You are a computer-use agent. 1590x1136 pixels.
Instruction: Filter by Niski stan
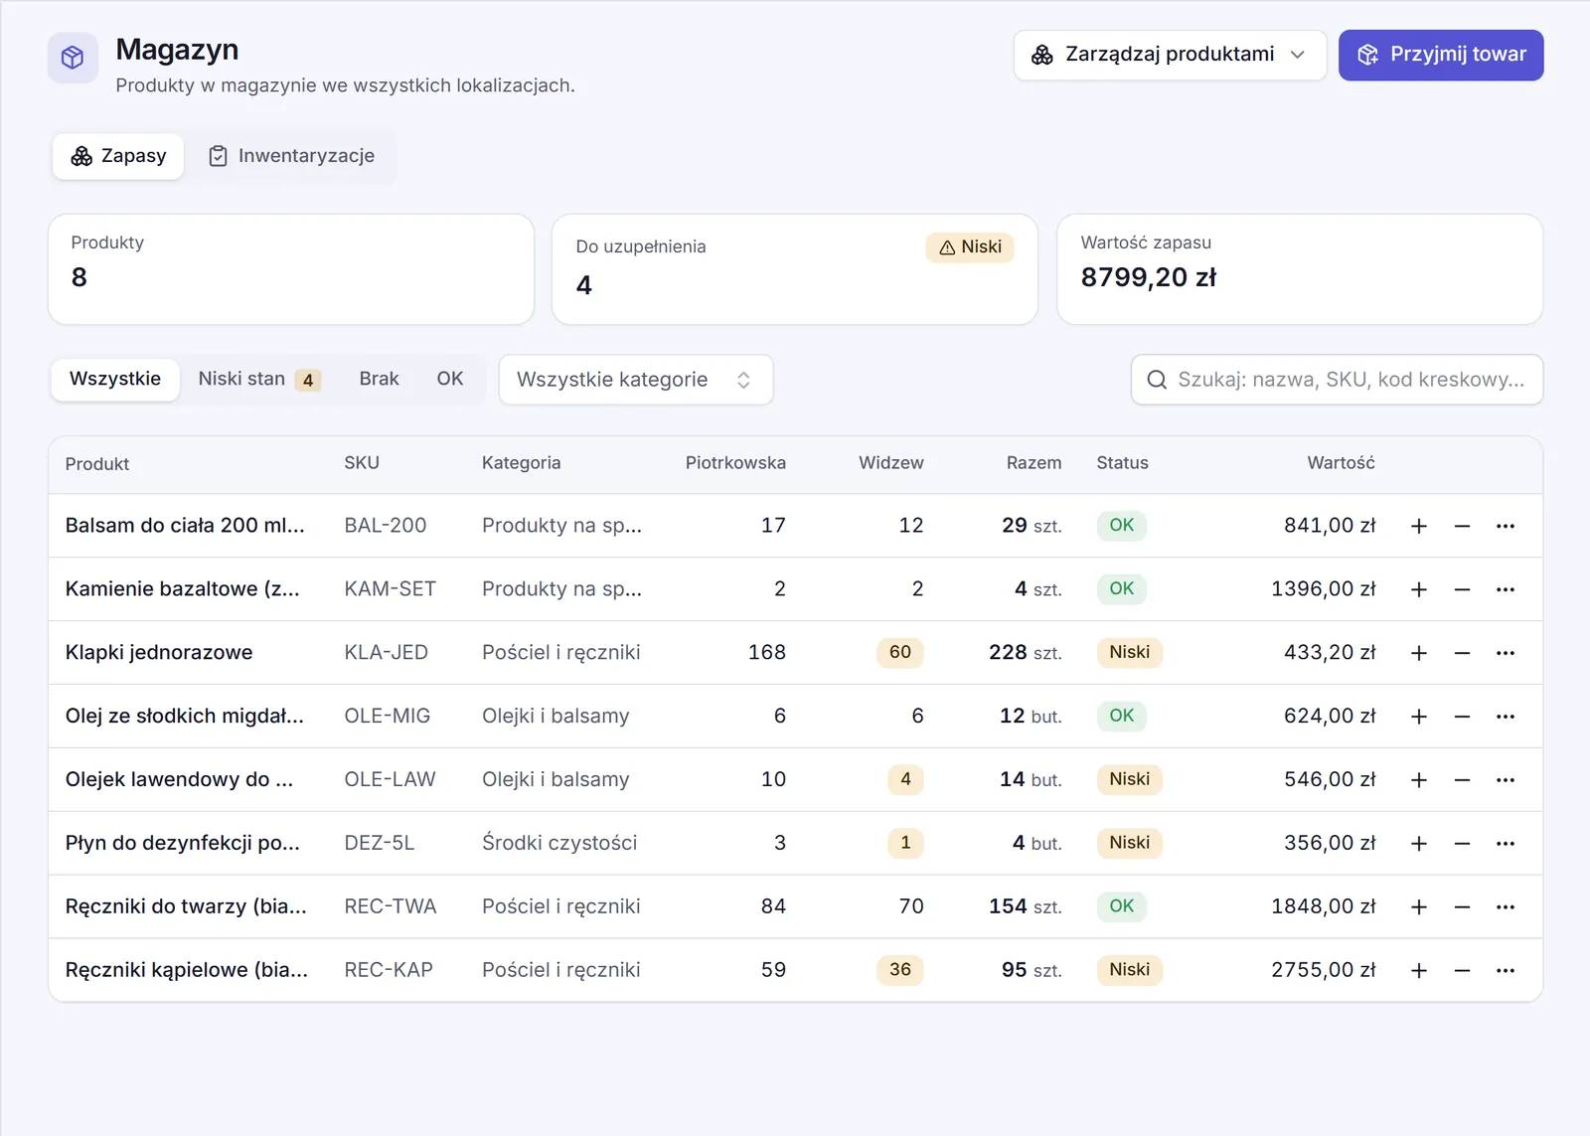[x=259, y=379]
